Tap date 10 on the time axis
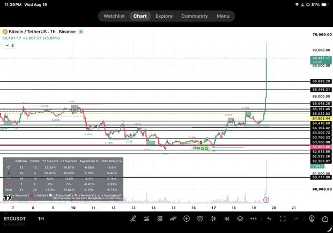The width and height of the screenshot is (333, 233). [x=73, y=208]
